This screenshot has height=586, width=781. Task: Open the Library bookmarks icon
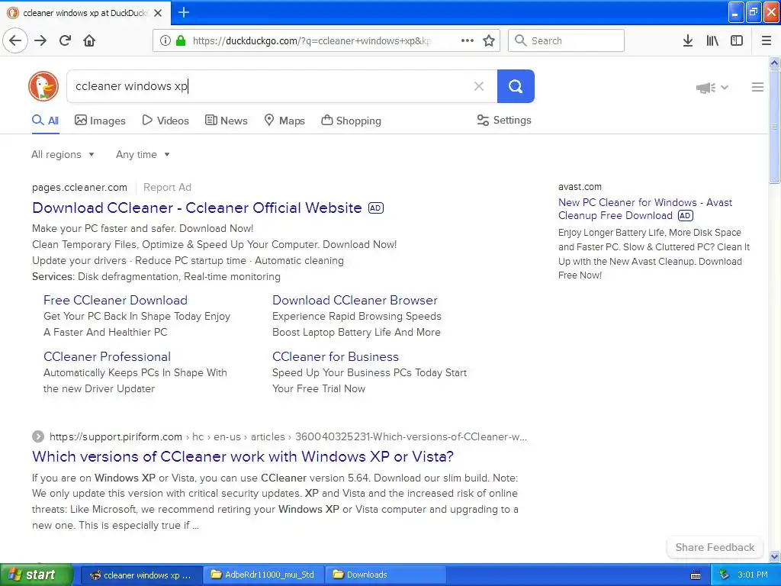click(x=712, y=40)
